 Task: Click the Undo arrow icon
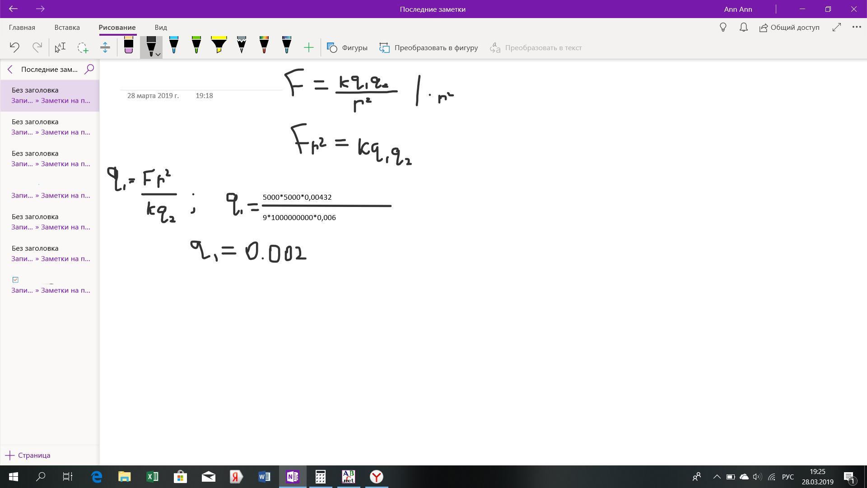tap(14, 47)
